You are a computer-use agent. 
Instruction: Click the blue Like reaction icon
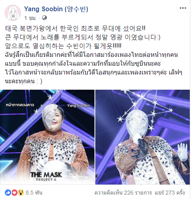[x=8, y=193]
